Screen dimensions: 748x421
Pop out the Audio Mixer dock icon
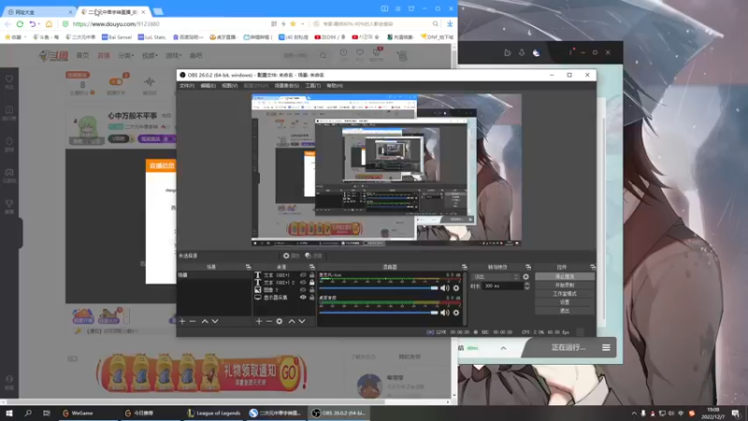pyautogui.click(x=464, y=267)
